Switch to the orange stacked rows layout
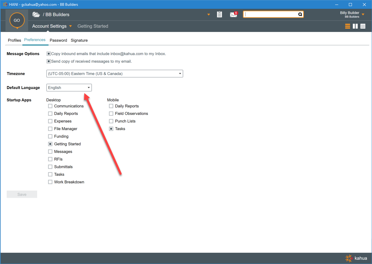 pyautogui.click(x=347, y=26)
